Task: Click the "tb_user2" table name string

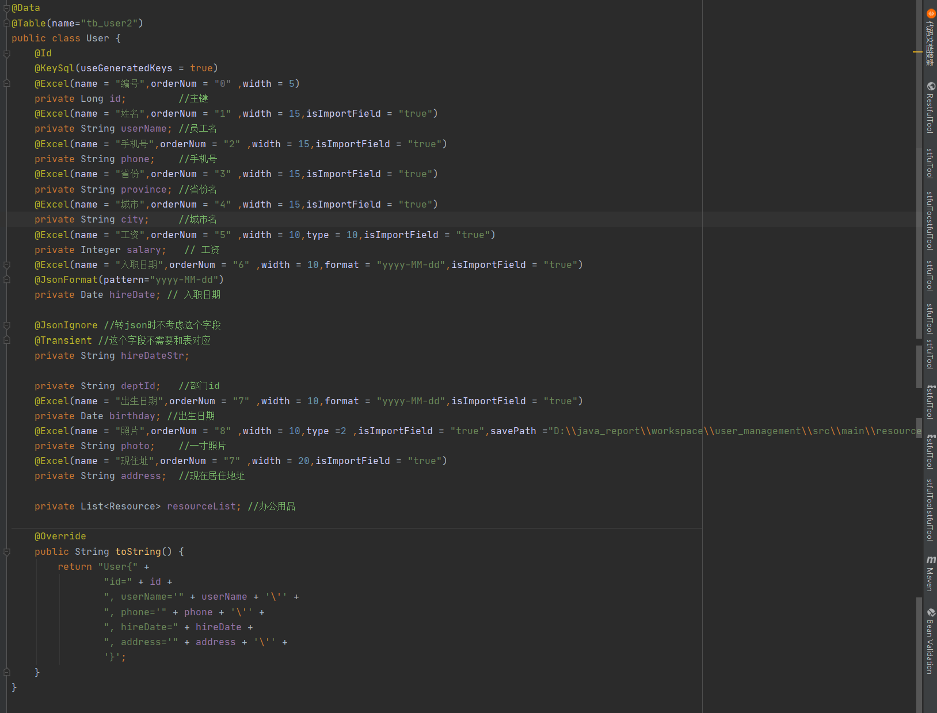Action: tap(109, 23)
